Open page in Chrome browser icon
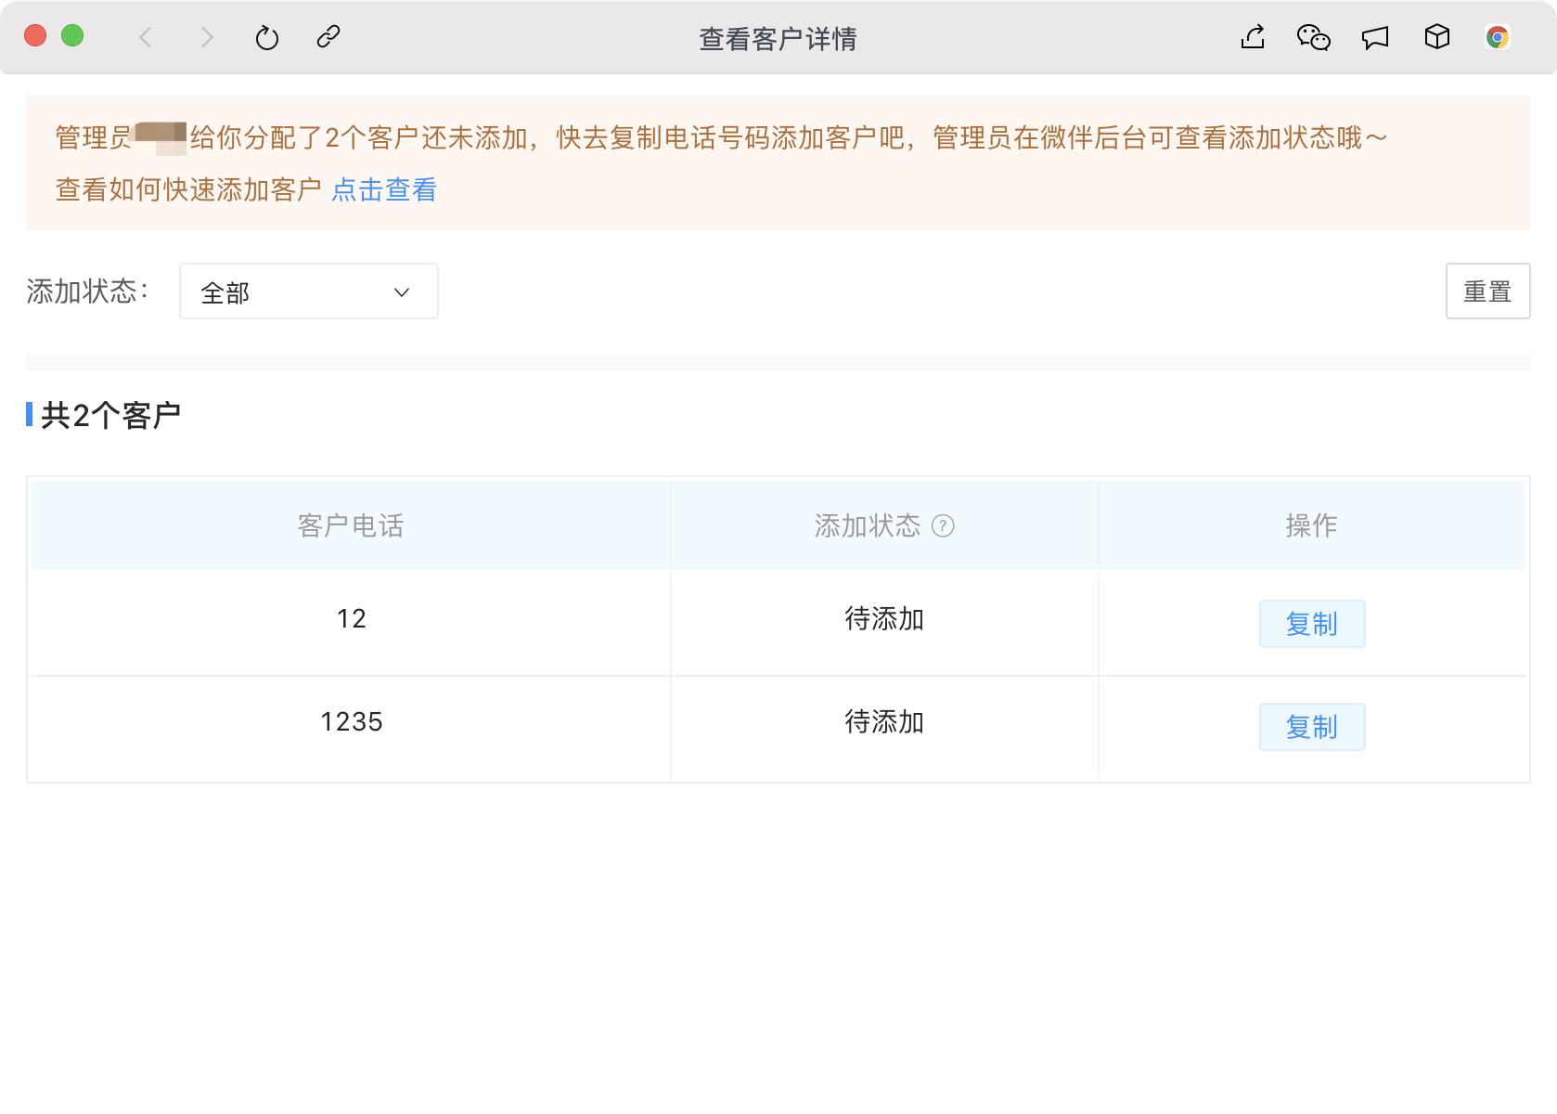This screenshot has width=1557, height=1114. pos(1497,37)
